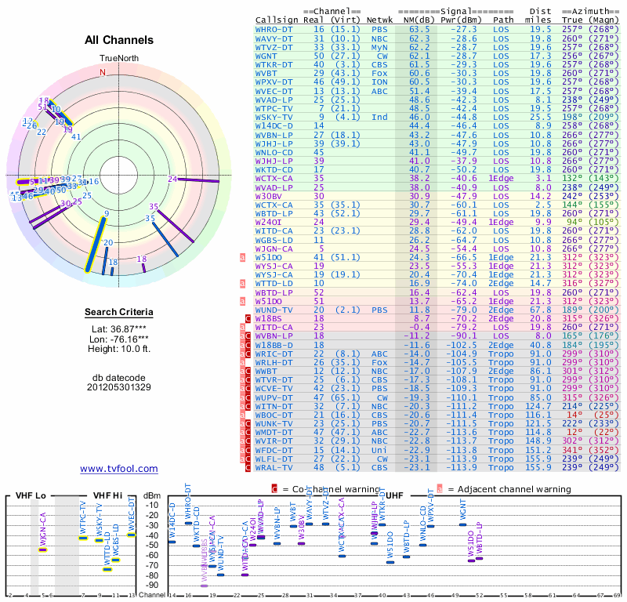Click the WGNT callsign
Viewport: 627px width, 602px height.
(x=266, y=56)
